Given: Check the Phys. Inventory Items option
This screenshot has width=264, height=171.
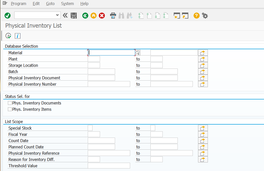Looking at the screenshot, I should (x=10, y=109).
